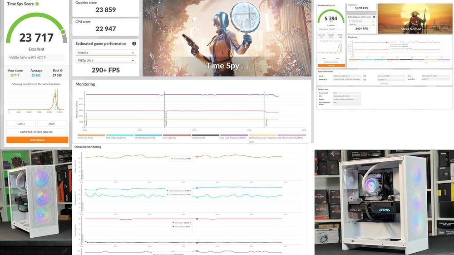The width and height of the screenshot is (454, 255).
Task: Click the Graphics test 1 marker in Monitoring chart
Action: coord(86,120)
